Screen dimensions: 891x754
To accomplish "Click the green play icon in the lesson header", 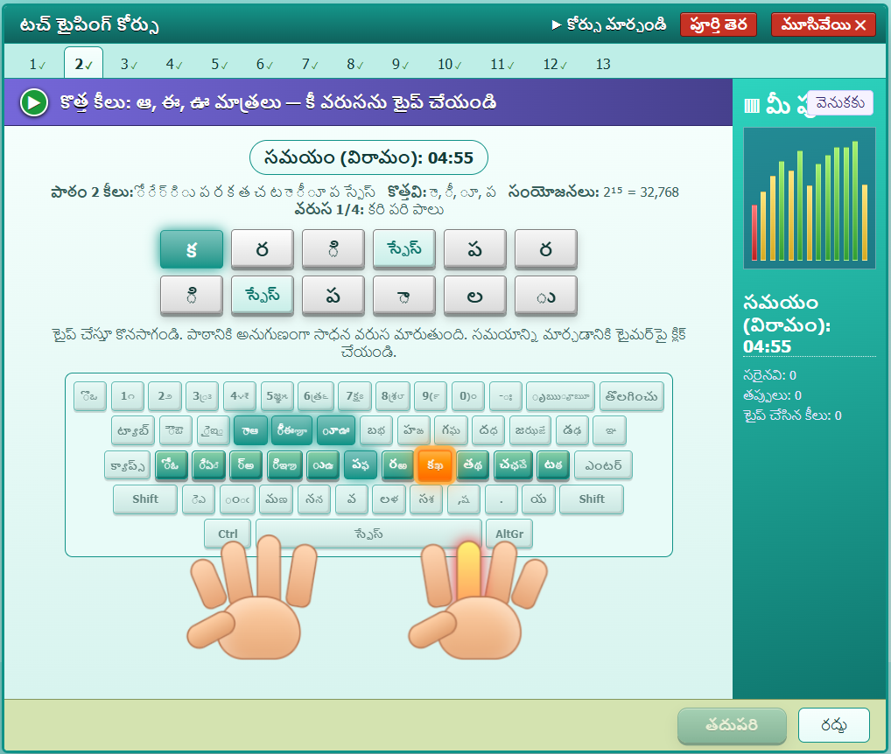I will point(34,102).
